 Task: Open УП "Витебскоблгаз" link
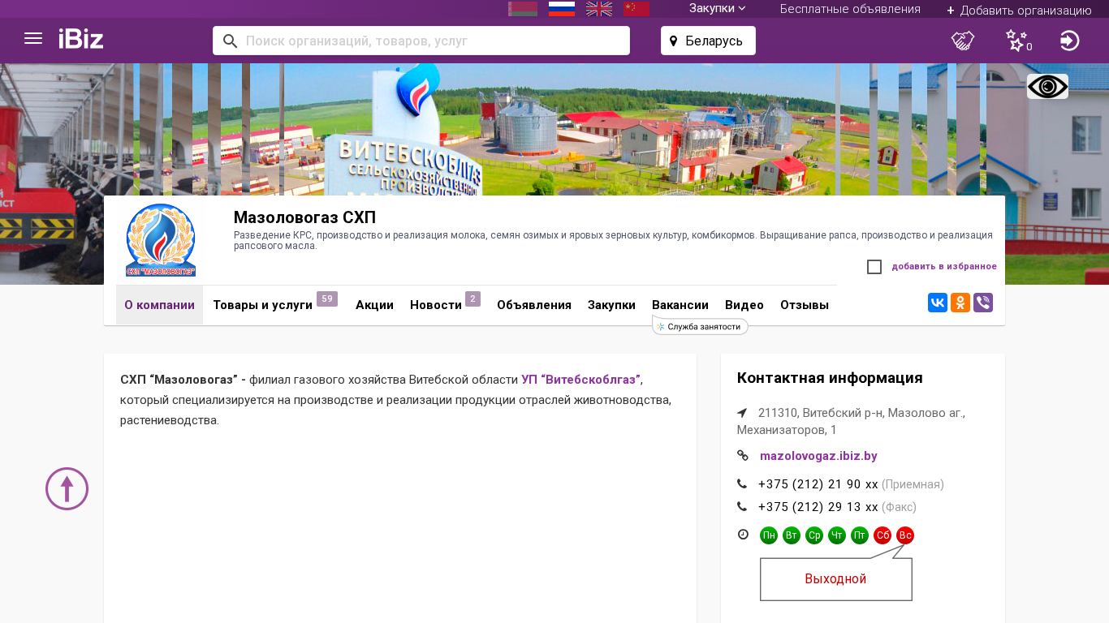point(580,379)
